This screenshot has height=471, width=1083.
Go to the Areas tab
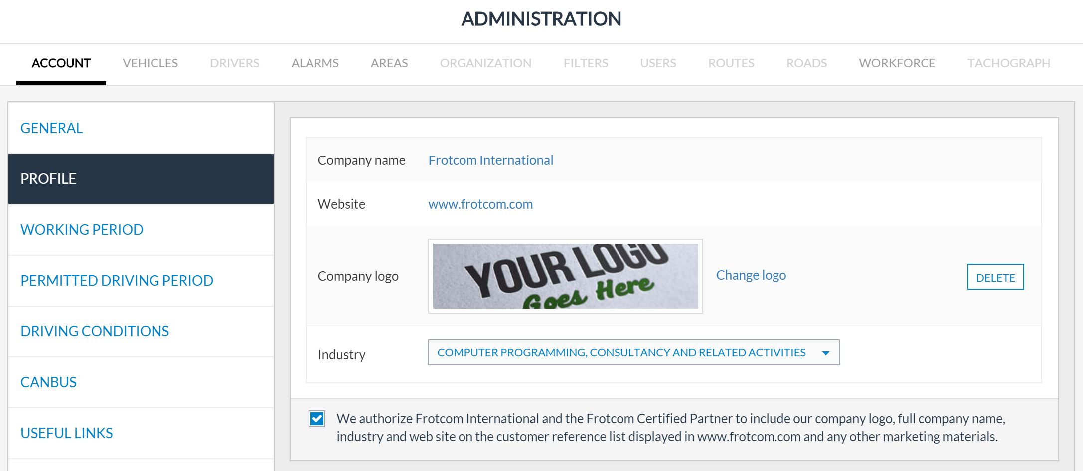click(x=389, y=63)
